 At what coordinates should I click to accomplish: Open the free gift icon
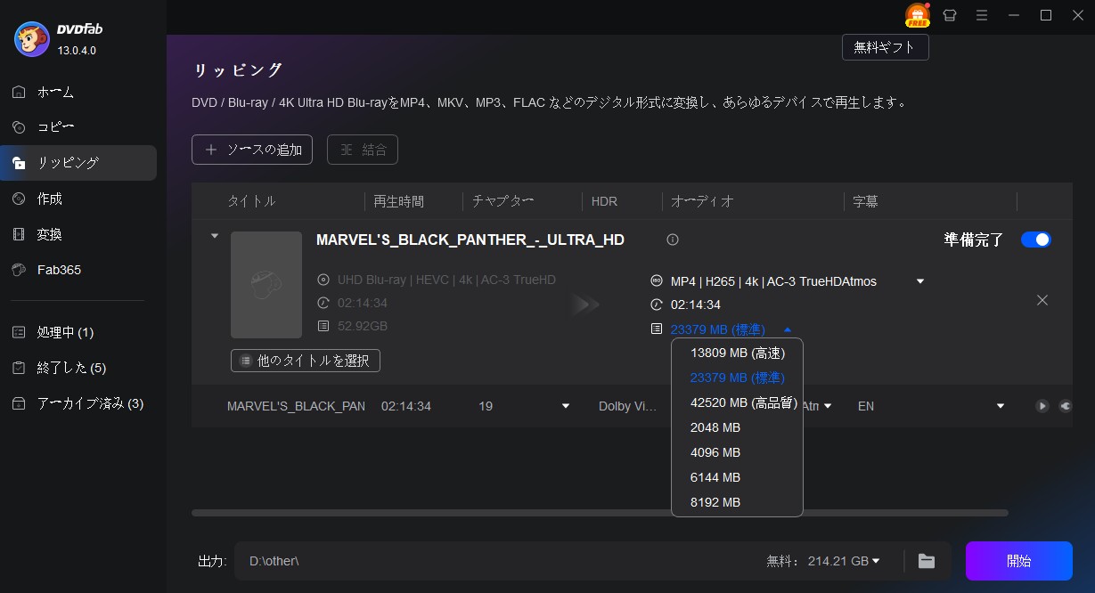click(x=918, y=15)
